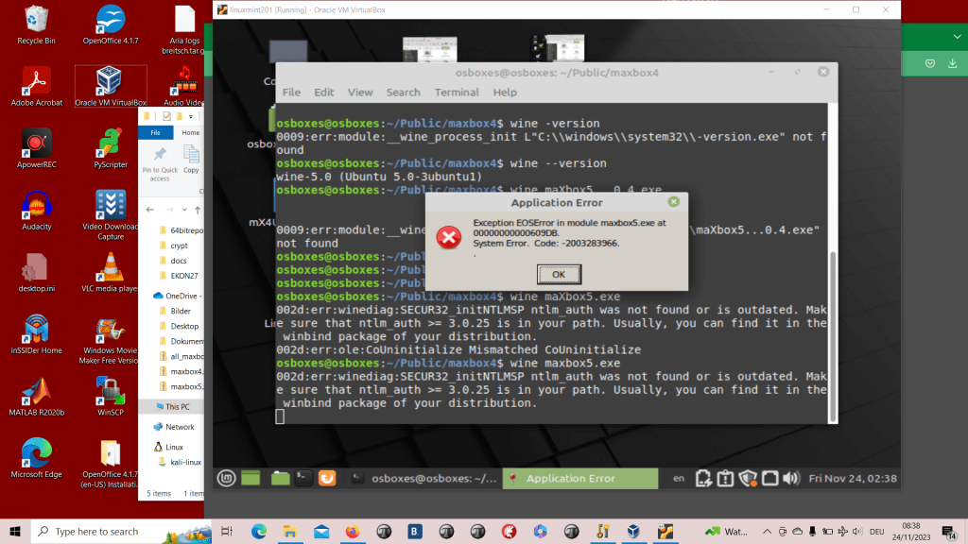The width and height of the screenshot is (968, 544).
Task: Open the Edit menu in terminal
Action: pyautogui.click(x=324, y=93)
